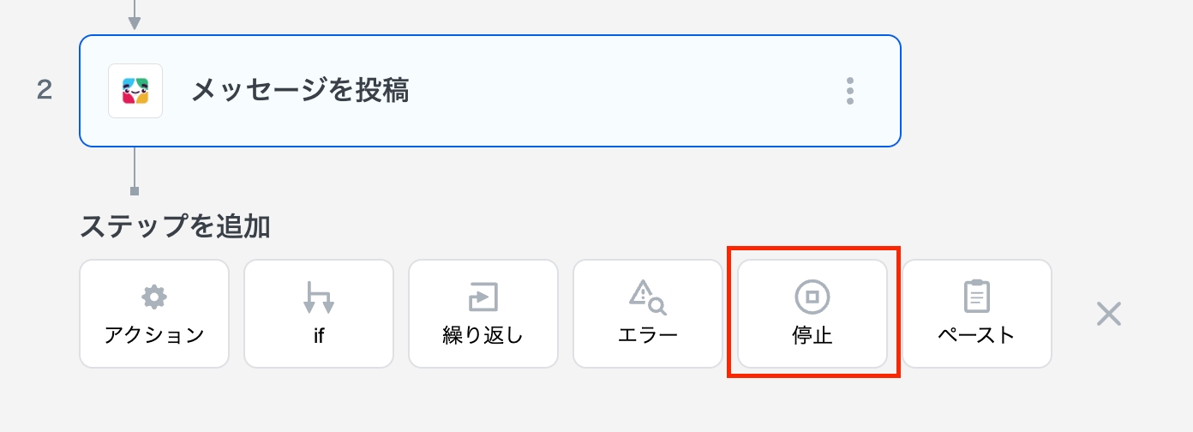
Task: Add an if condition via its label
Action: pyautogui.click(x=319, y=335)
